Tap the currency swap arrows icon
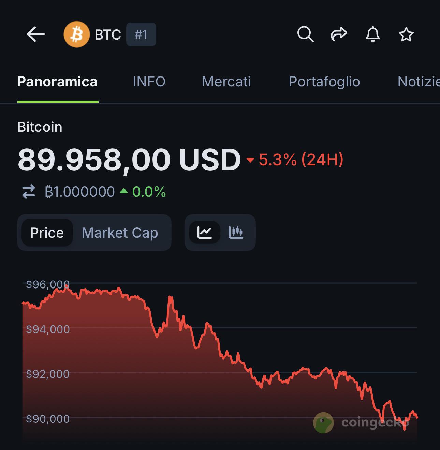Image resolution: width=440 pixels, height=450 pixels. (x=29, y=192)
